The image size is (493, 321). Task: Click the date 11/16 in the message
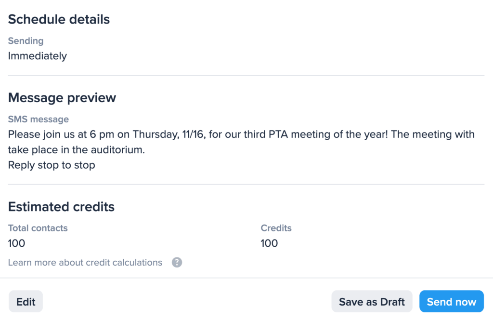pos(192,134)
